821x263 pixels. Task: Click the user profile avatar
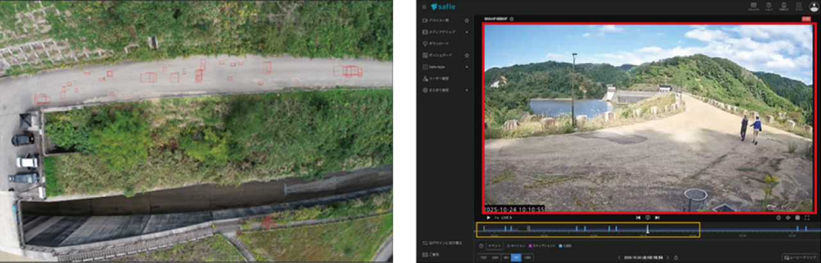coord(814,6)
